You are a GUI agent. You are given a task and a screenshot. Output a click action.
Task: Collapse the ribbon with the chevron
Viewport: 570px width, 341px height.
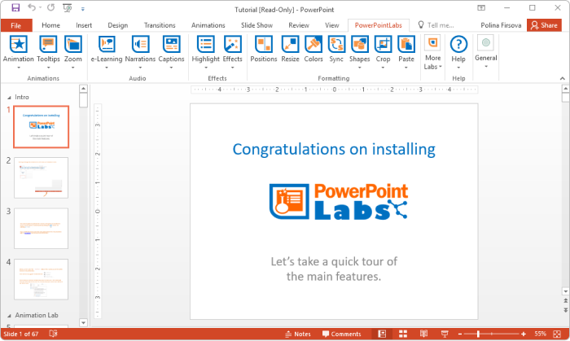click(562, 78)
